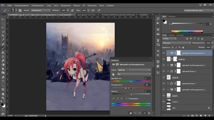Switch to the Swatches tab
Screen dimensions: 214x120
click(x=172, y=16)
